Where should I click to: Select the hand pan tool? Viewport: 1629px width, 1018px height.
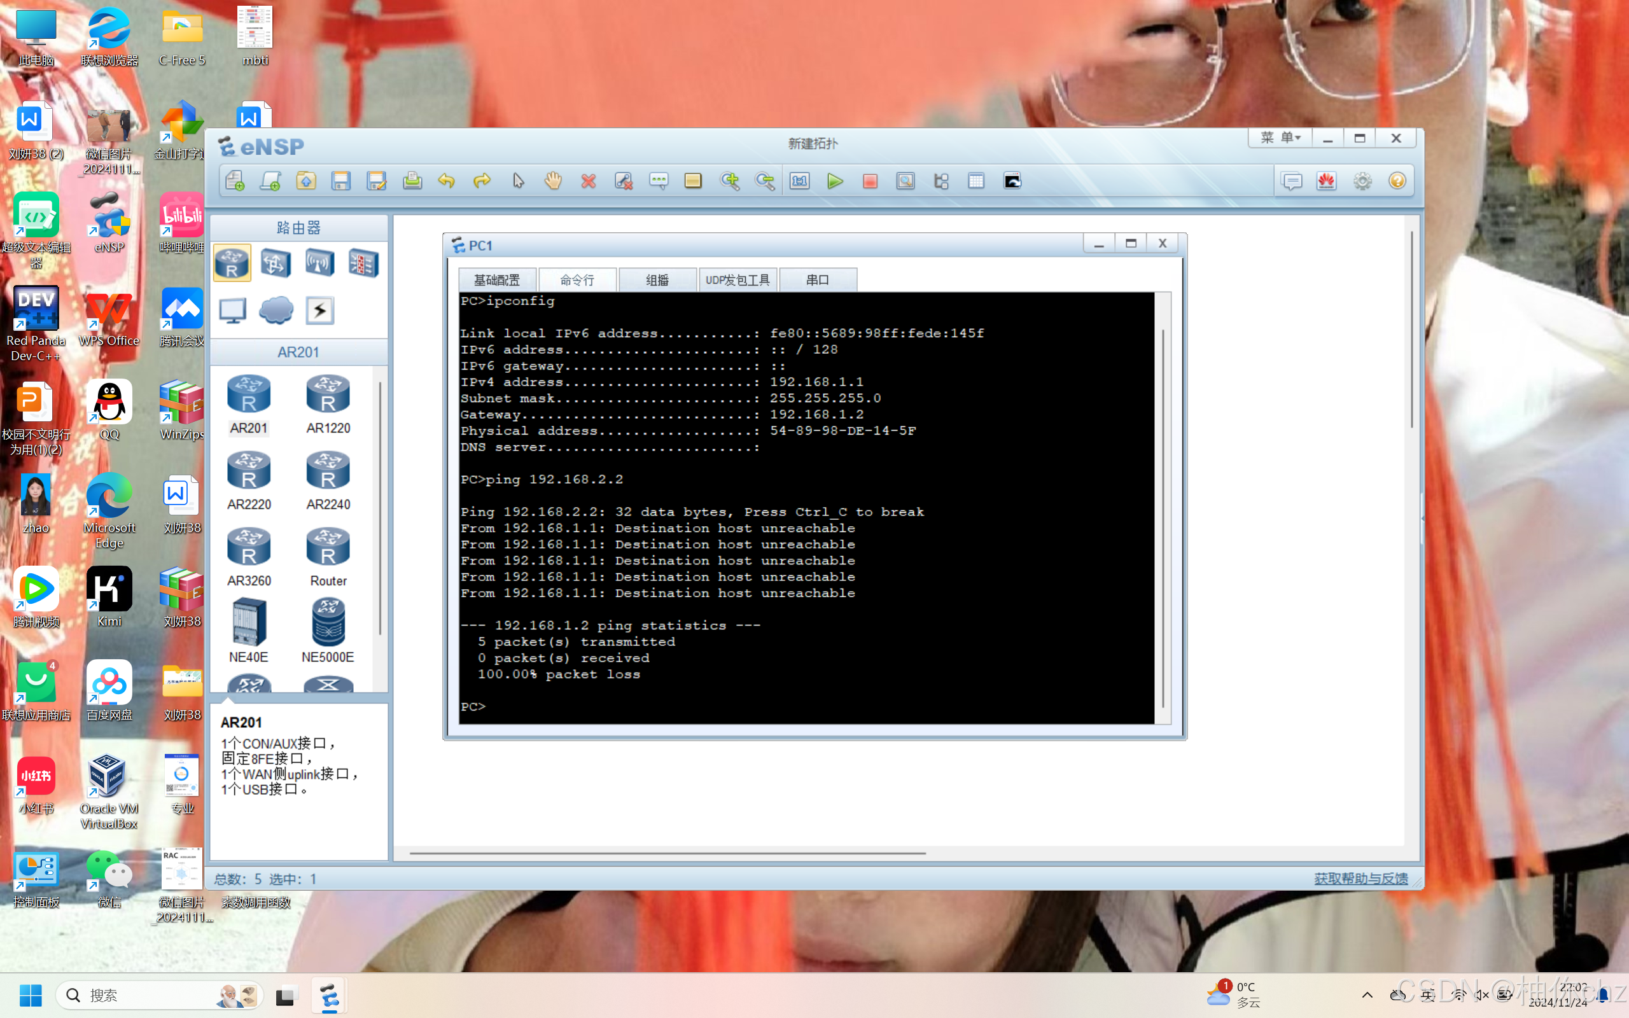[x=552, y=181]
